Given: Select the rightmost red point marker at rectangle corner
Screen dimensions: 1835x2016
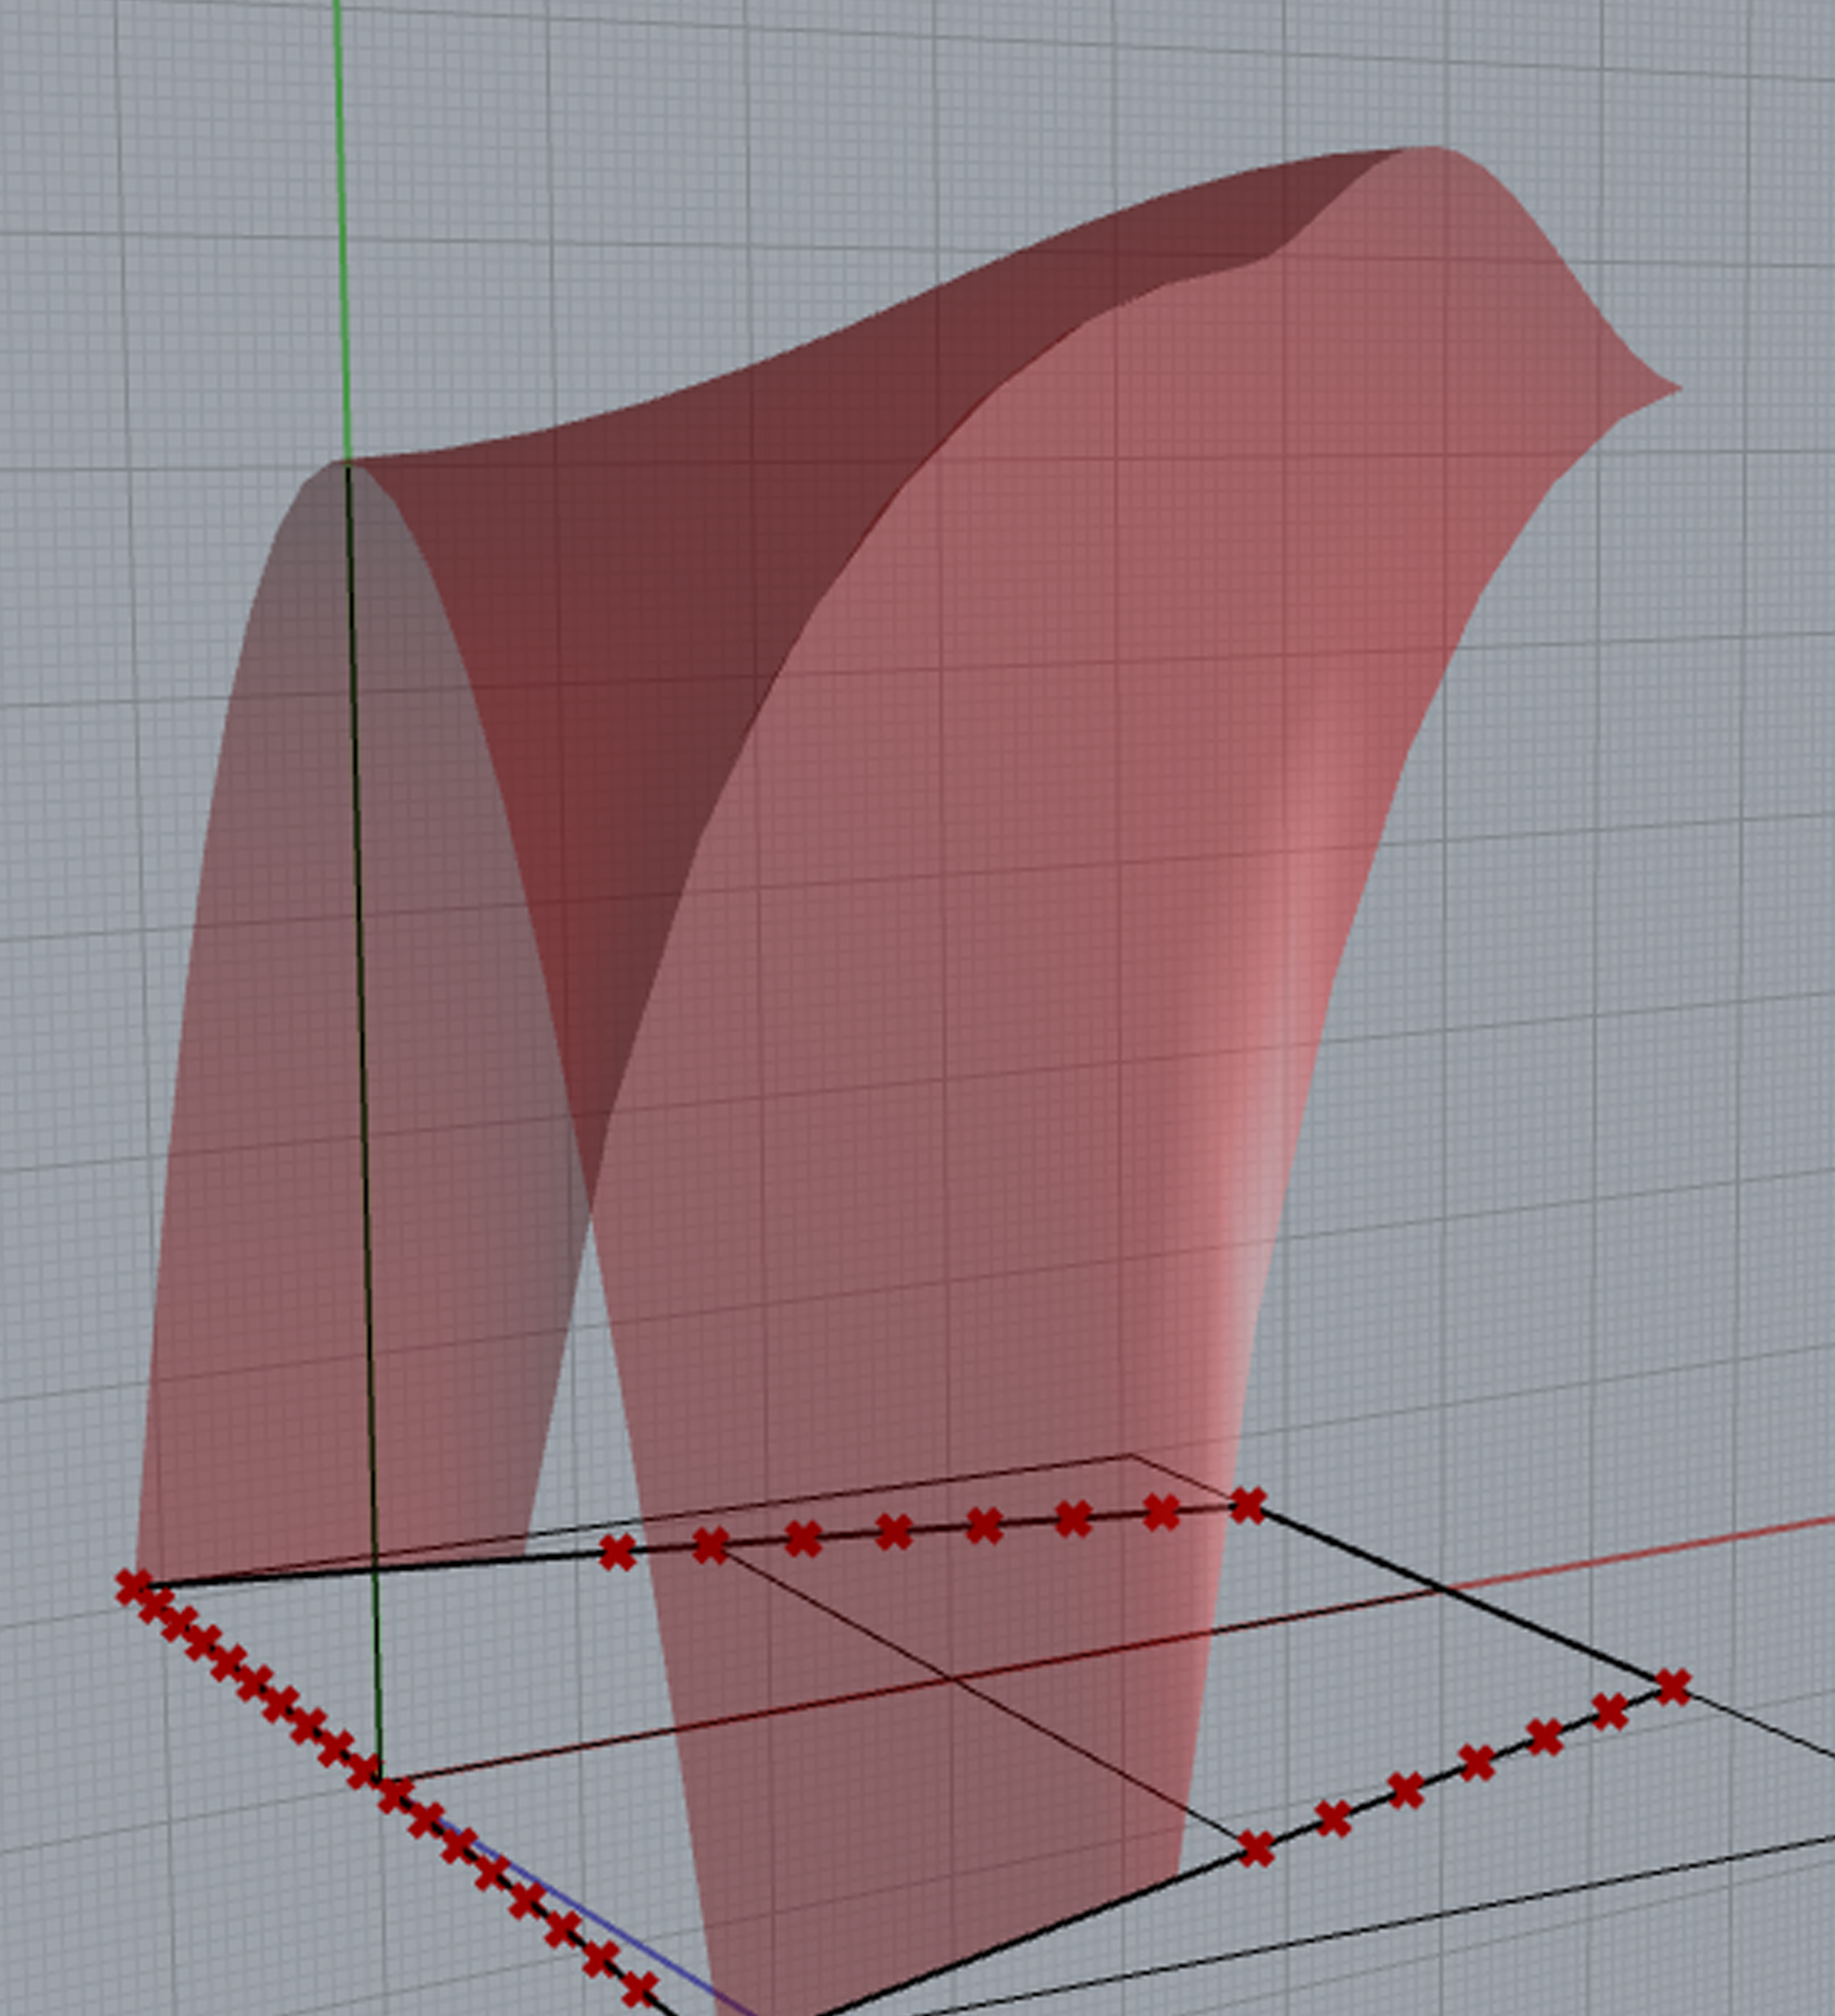Looking at the screenshot, I should pos(1673,1688).
